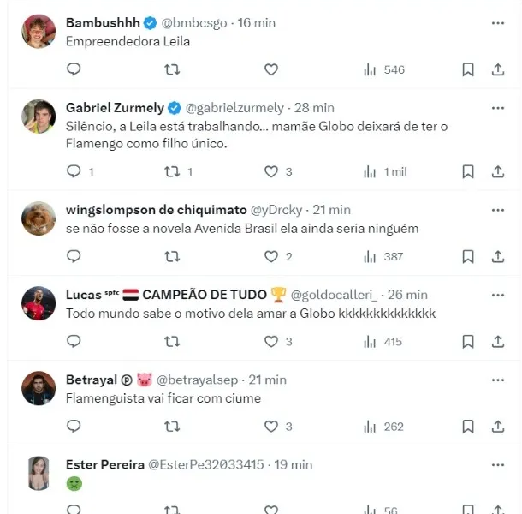Bookmark Betrayal's tweet
The height and width of the screenshot is (514, 522).
tap(468, 426)
